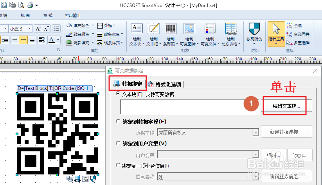The width and height of the screenshot is (322, 185).
Task: Click database link icon below QR code
Action: [x=77, y=179]
